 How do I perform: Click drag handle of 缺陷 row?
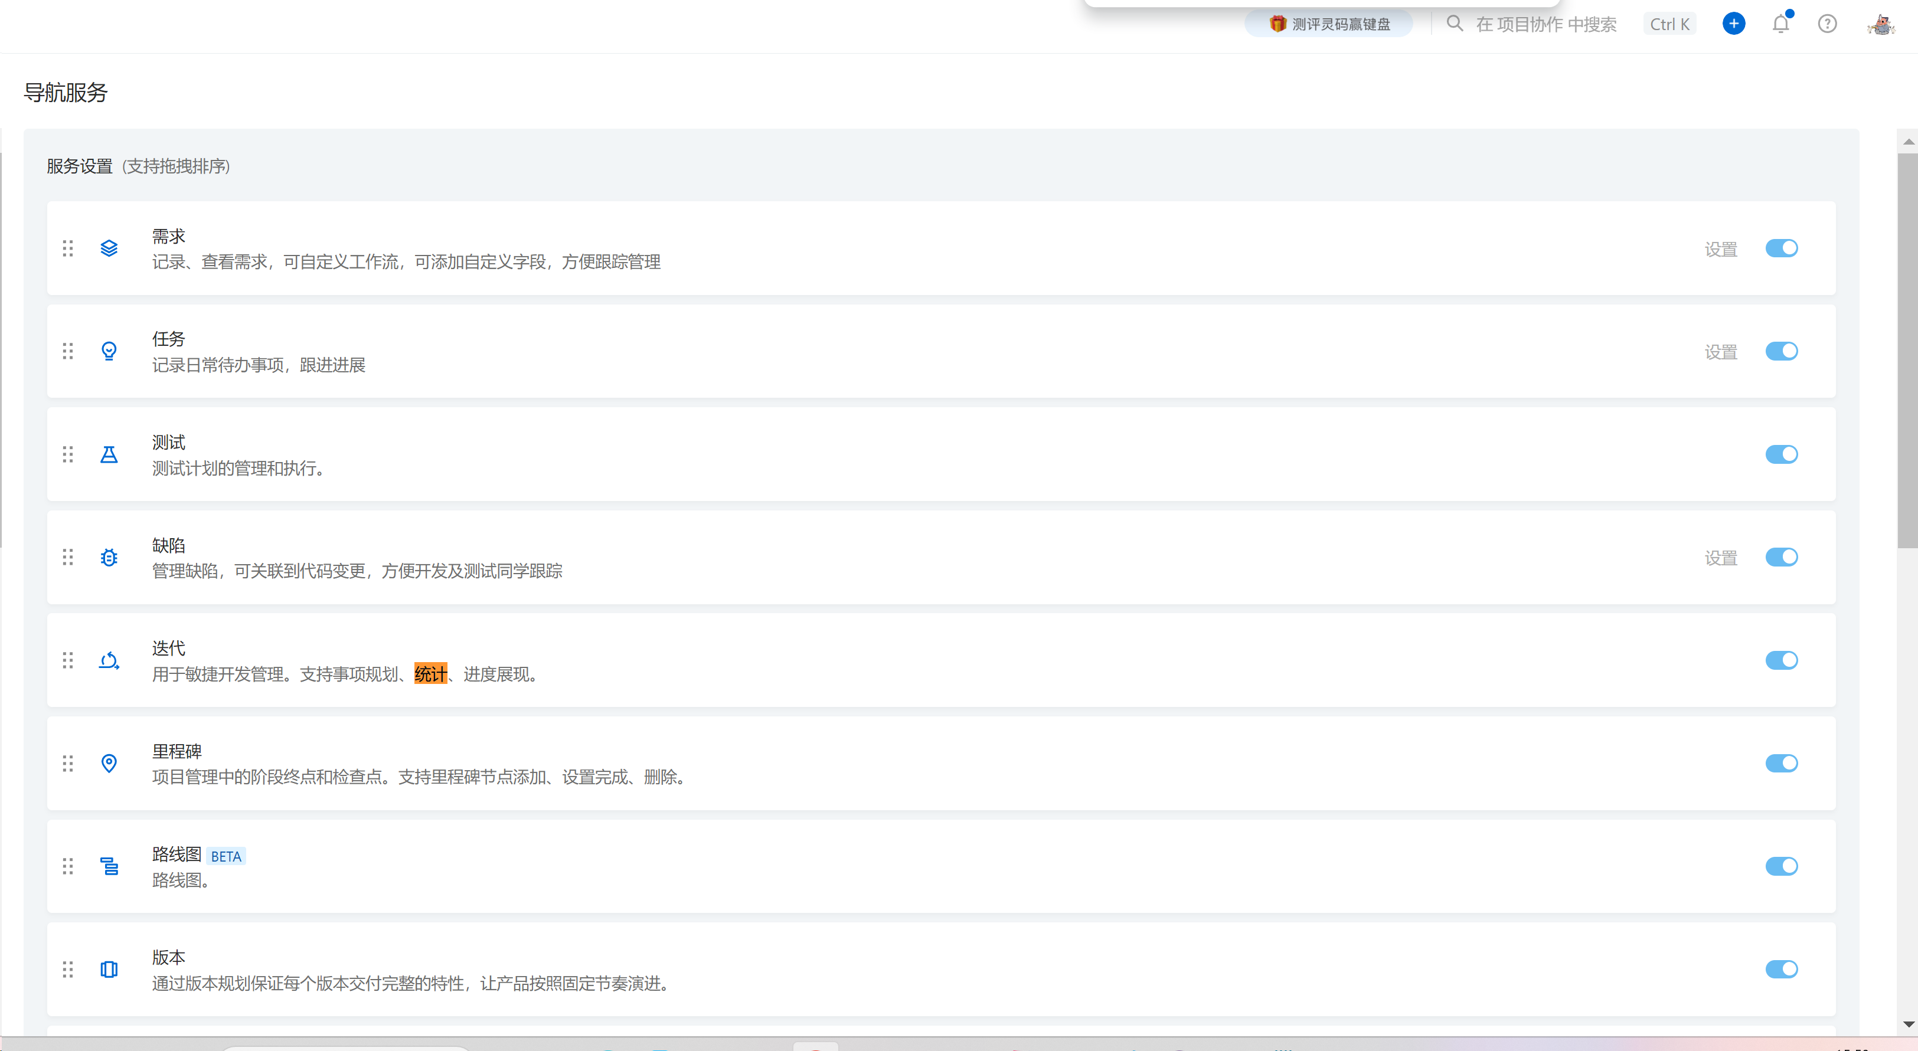pyautogui.click(x=68, y=556)
